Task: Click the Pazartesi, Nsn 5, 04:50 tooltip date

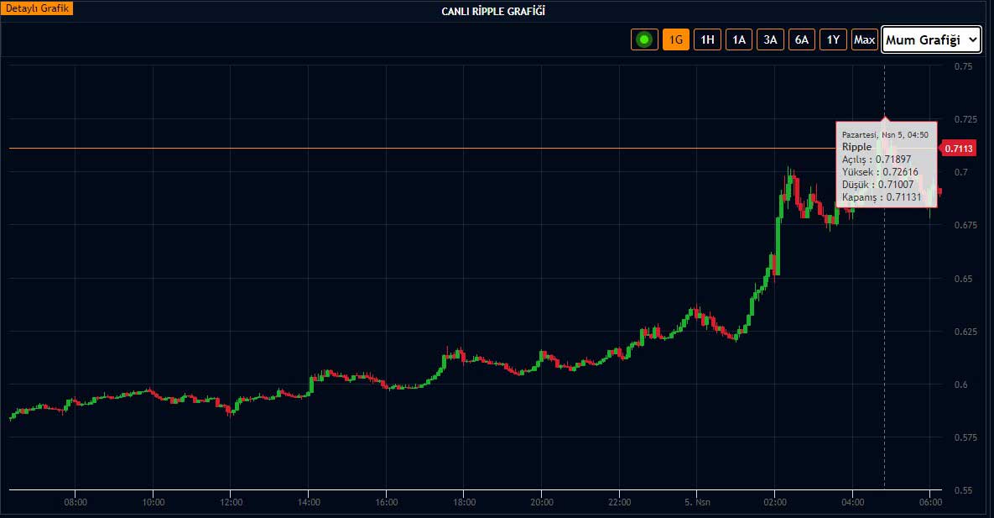Action: pos(885,135)
